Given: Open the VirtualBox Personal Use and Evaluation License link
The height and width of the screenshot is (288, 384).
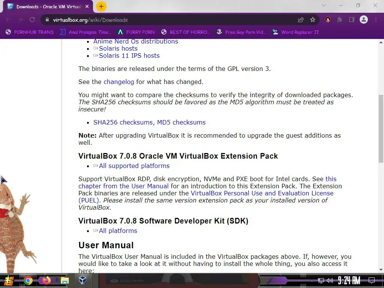Looking at the screenshot, I should tap(262, 193).
